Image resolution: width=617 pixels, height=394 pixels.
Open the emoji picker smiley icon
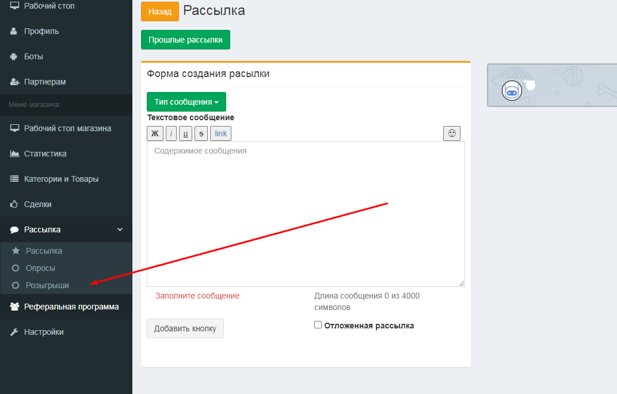[x=452, y=133]
